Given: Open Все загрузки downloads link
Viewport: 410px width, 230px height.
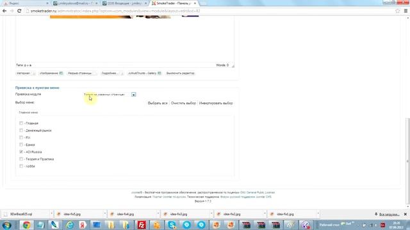Looking at the screenshot, I should (x=389, y=214).
